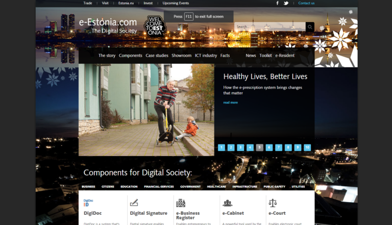The image size is (392, 225).
Task: Open the e-Court component title
Action: pos(277,213)
